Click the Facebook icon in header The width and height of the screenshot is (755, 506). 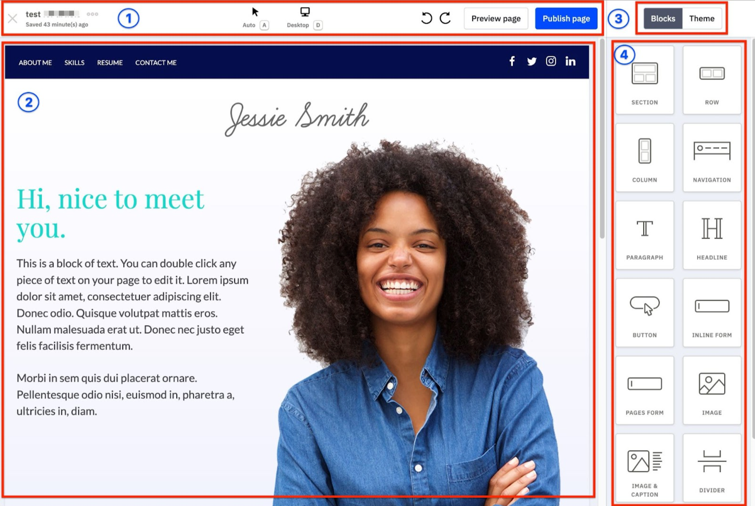pos(512,62)
